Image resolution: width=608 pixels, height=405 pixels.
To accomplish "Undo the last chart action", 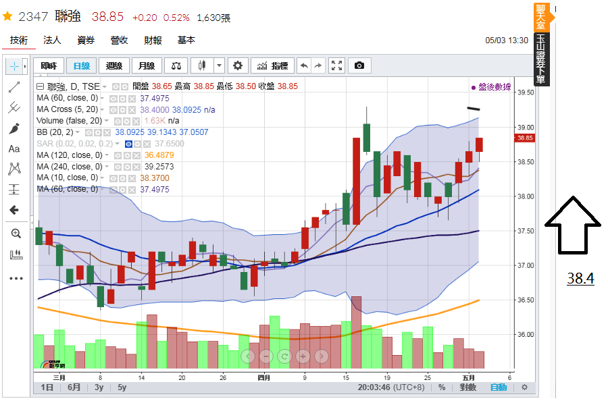I will coord(304,65).
